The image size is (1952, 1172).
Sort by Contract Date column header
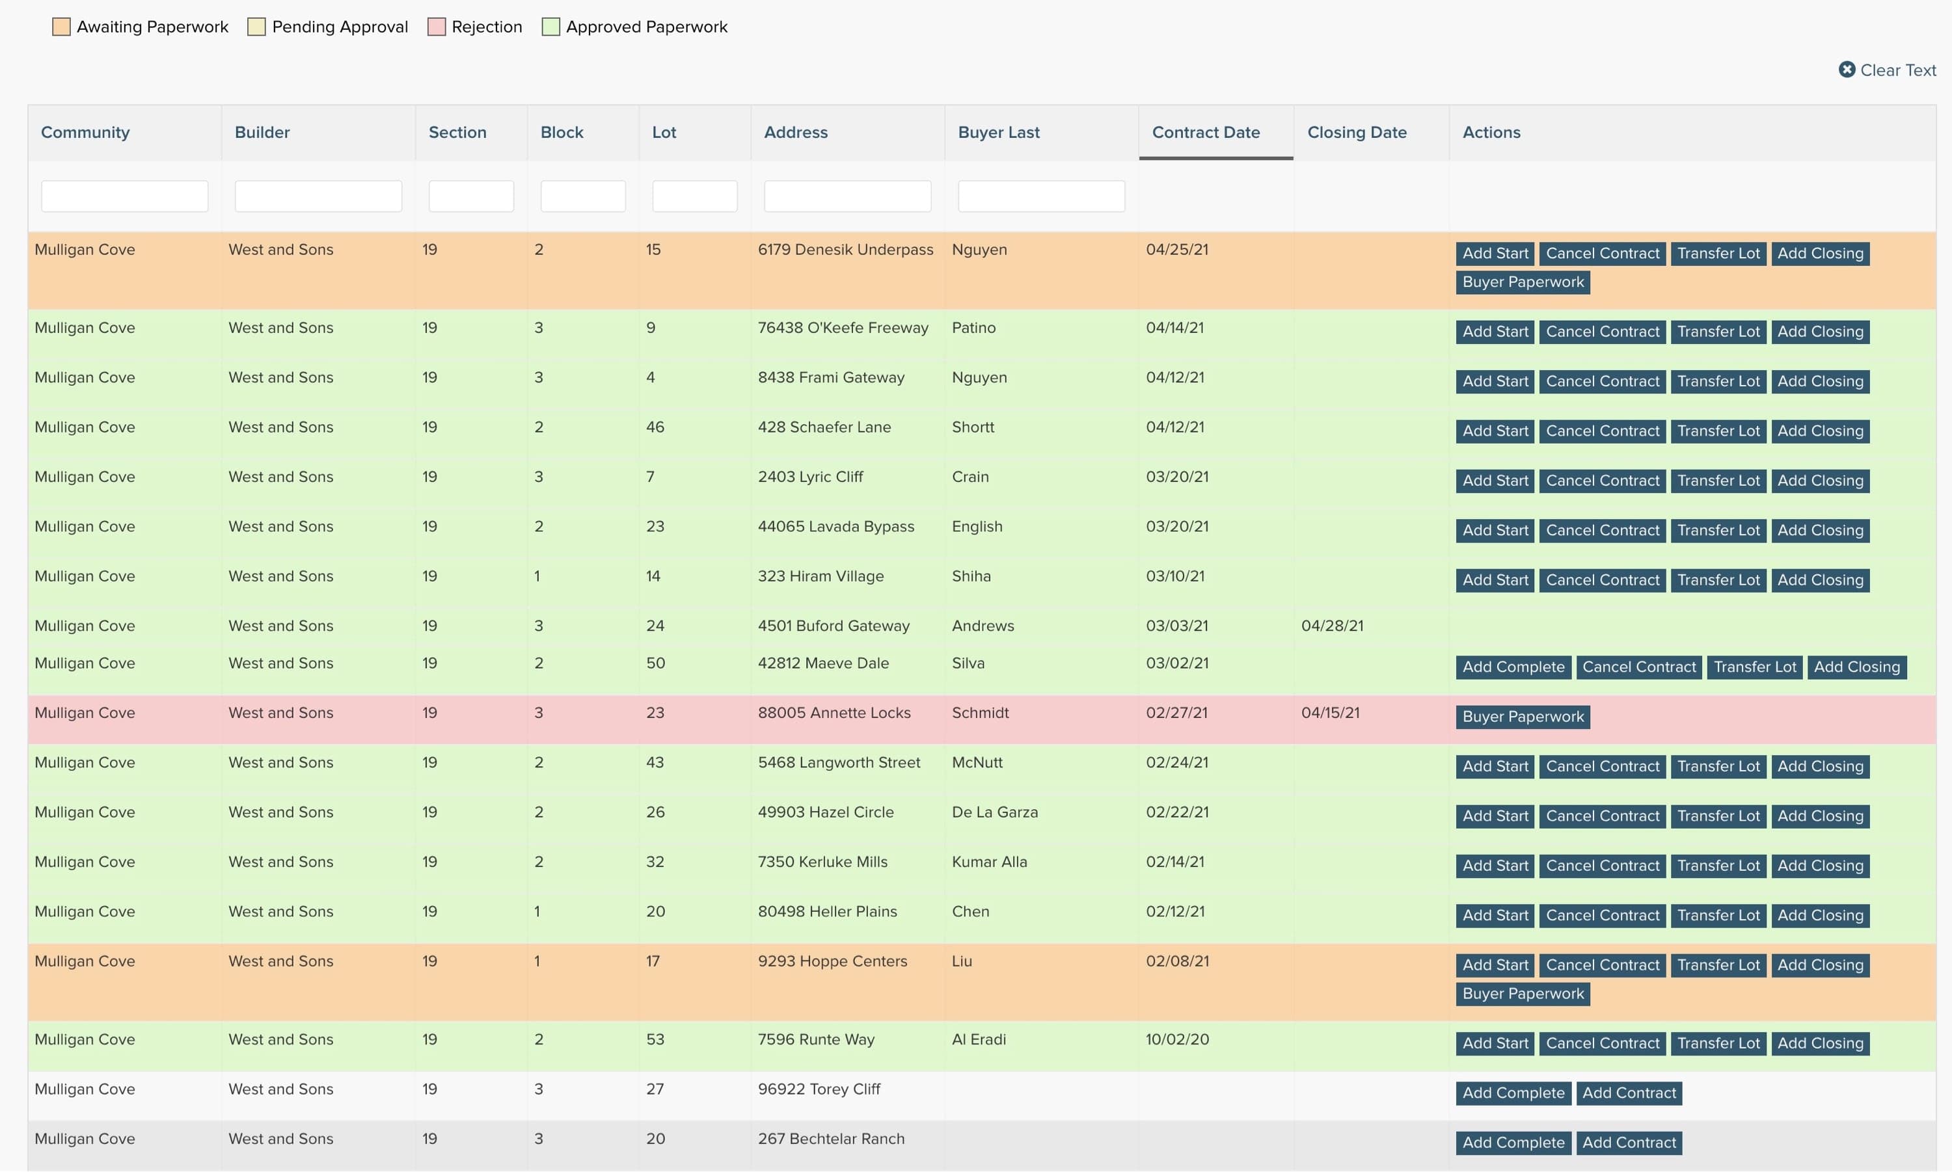click(1206, 132)
